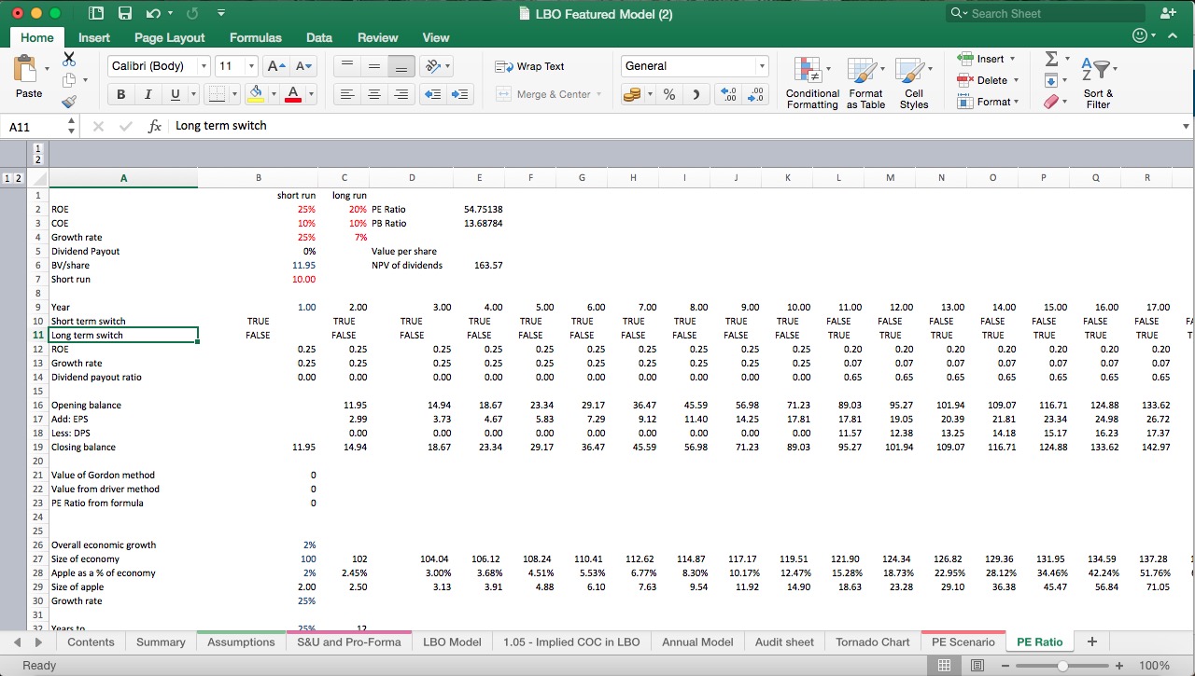This screenshot has height=676, width=1195.
Task: Click the fx insert function icon
Action: pyautogui.click(x=155, y=126)
